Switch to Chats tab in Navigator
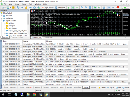Screen dimensions: 130x97 [x=21, y=37]
